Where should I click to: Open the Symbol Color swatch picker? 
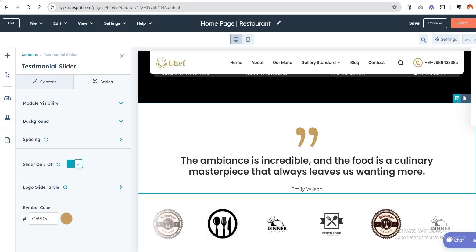click(66, 219)
